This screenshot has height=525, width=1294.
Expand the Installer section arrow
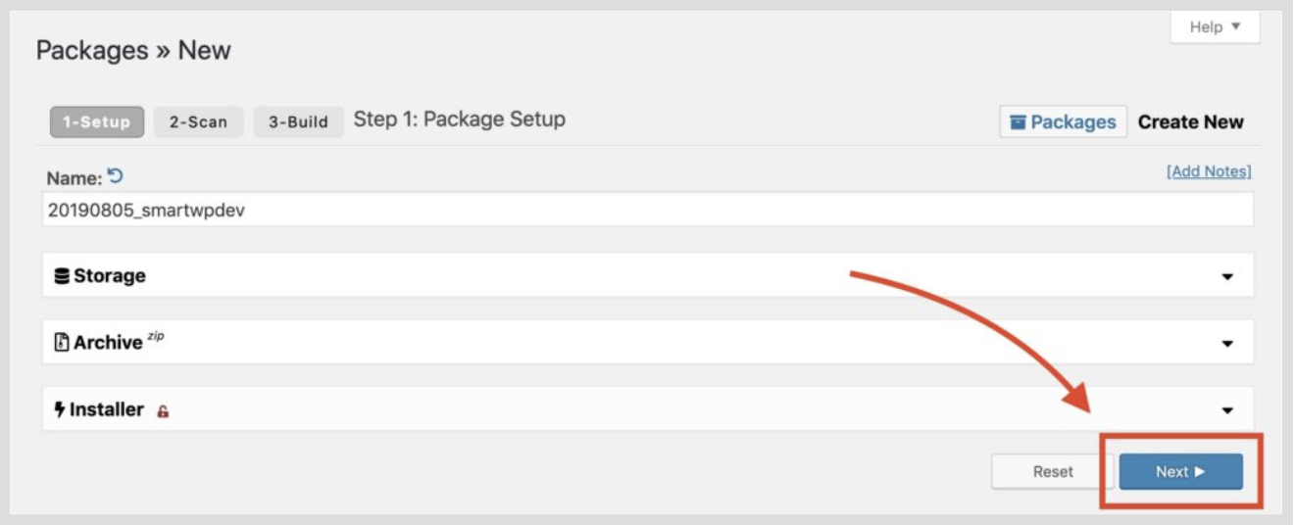pyautogui.click(x=1227, y=410)
